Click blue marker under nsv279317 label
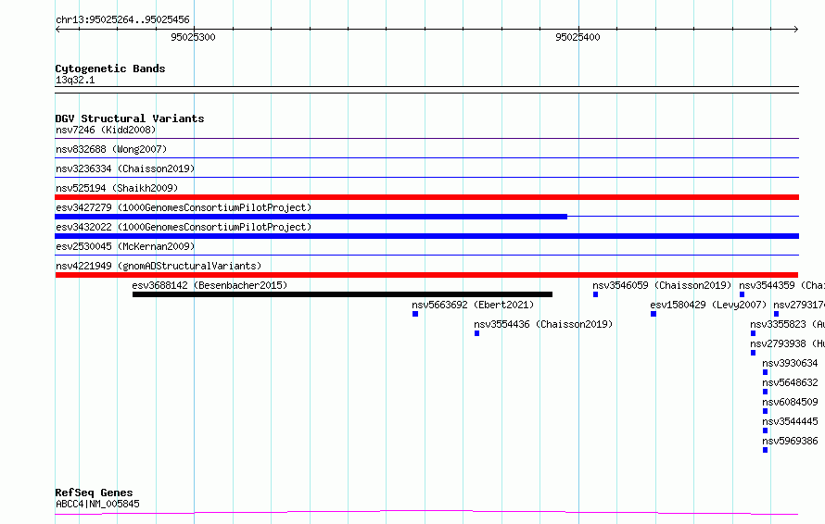This screenshot has width=825, height=524. 776,314
